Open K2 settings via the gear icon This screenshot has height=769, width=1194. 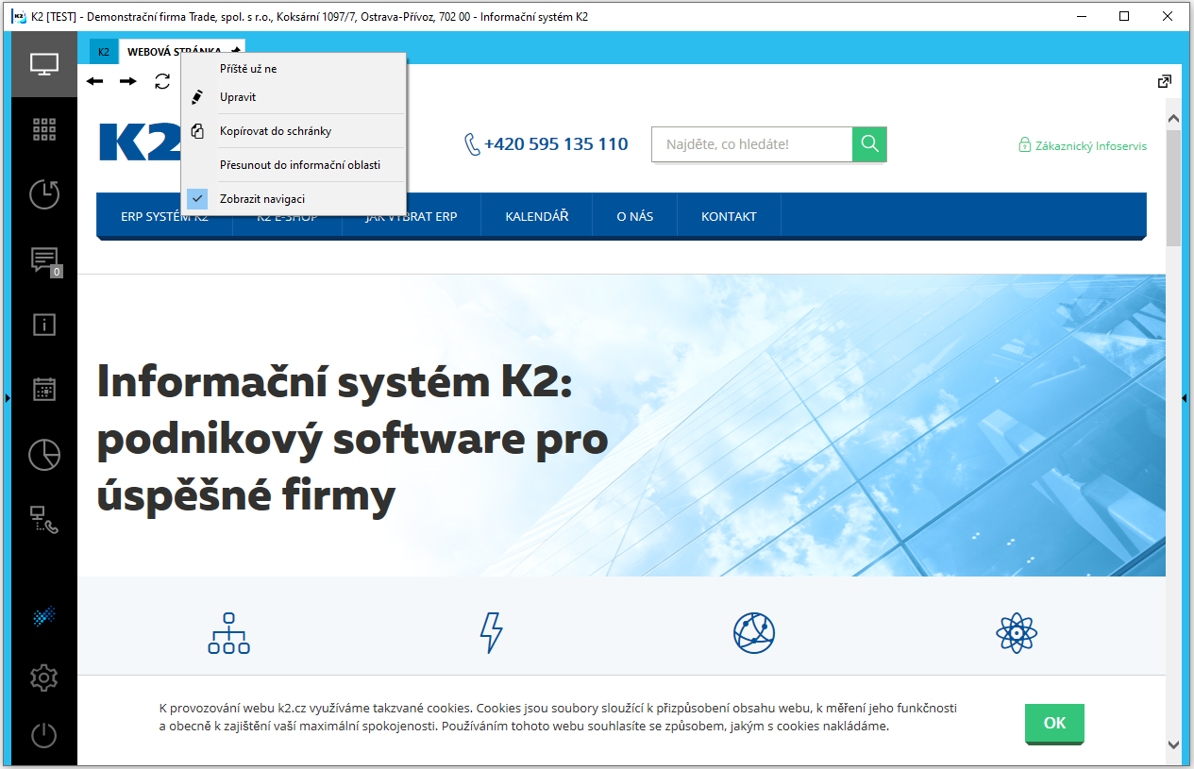[43, 677]
